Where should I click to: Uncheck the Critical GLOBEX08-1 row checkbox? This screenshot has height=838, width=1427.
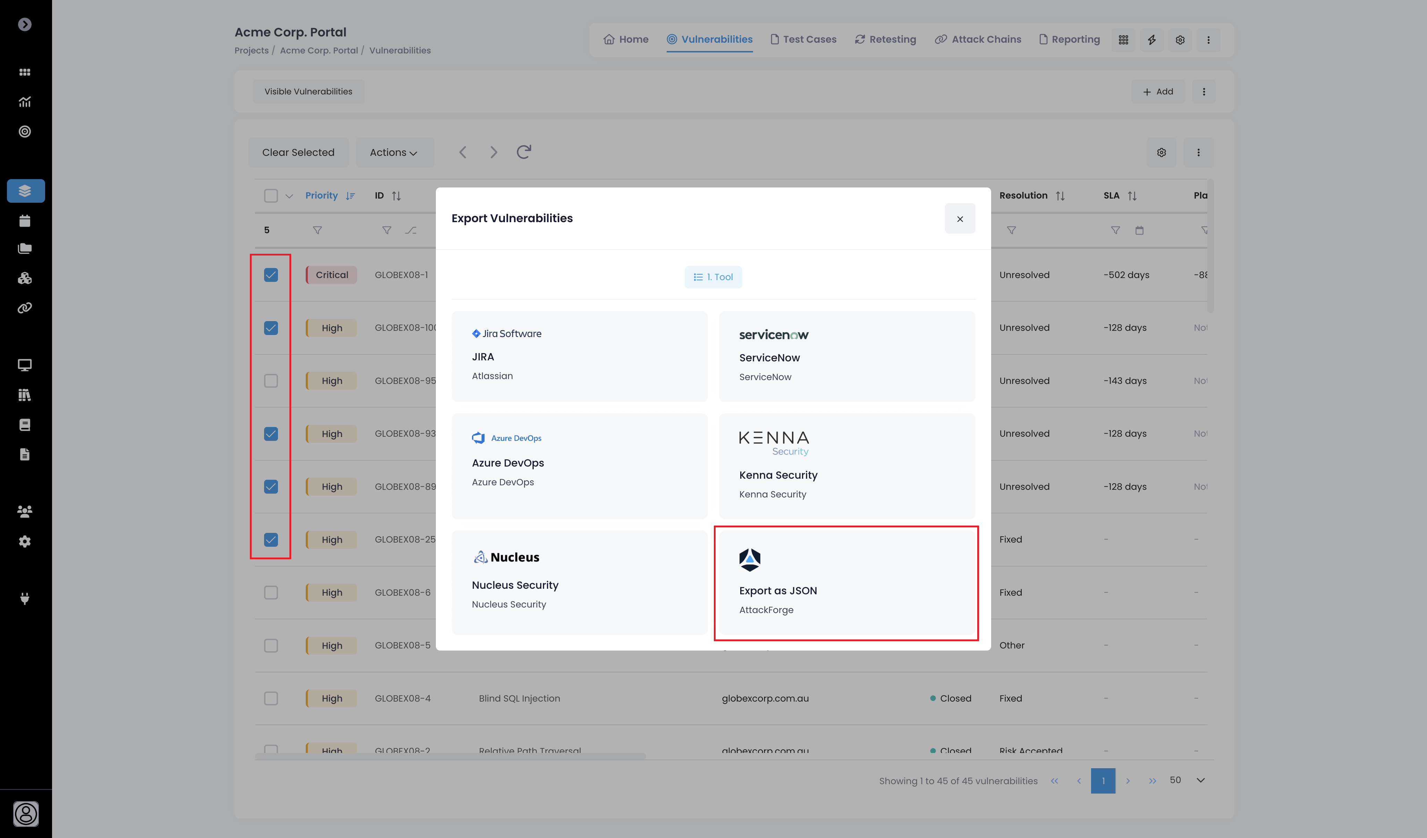(271, 275)
